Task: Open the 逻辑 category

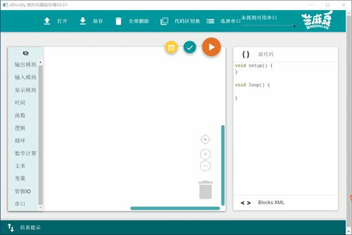Action: coord(20,128)
